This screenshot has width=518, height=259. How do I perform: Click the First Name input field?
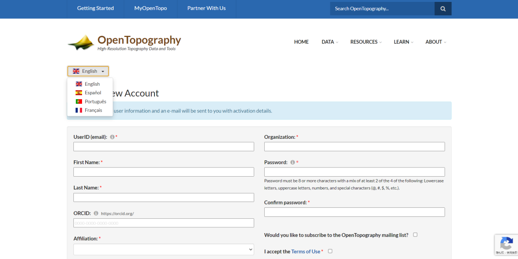164,172
